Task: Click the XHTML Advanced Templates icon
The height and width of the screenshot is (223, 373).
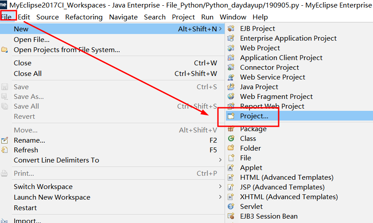Action: coord(231,197)
